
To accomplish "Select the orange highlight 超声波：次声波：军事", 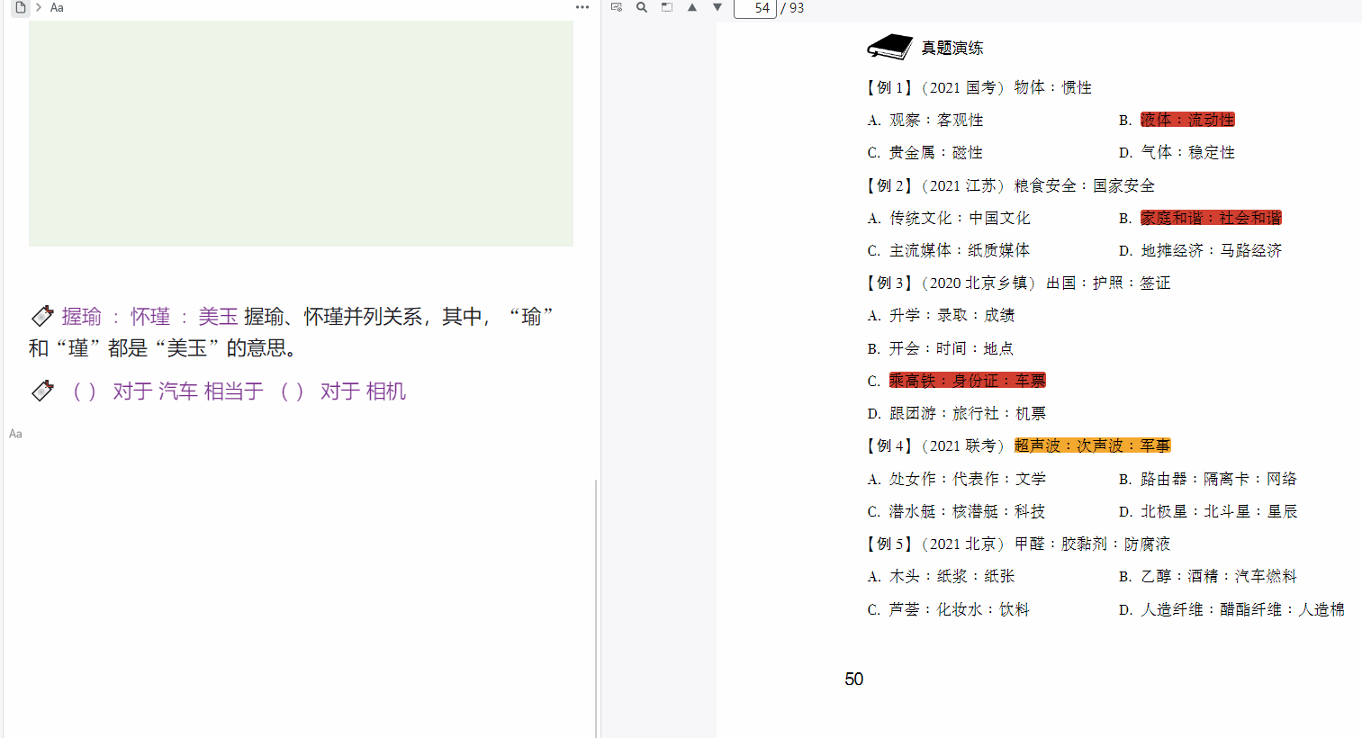I will [1092, 445].
